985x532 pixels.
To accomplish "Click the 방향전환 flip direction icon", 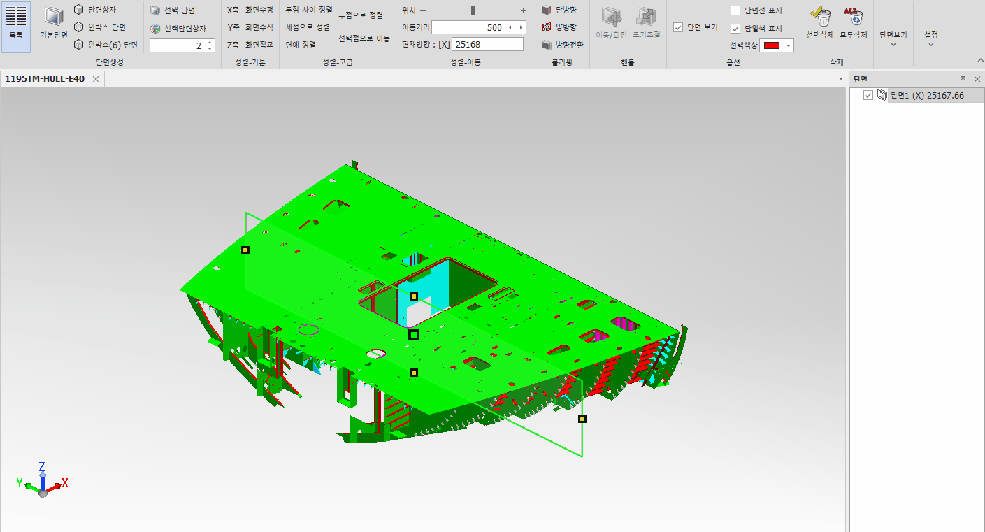I will tap(547, 45).
